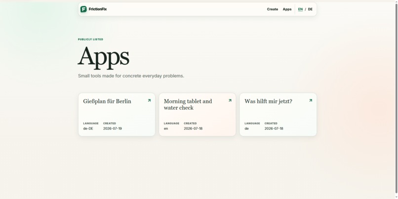Open arrow icon on Morning tablet card

(230, 101)
